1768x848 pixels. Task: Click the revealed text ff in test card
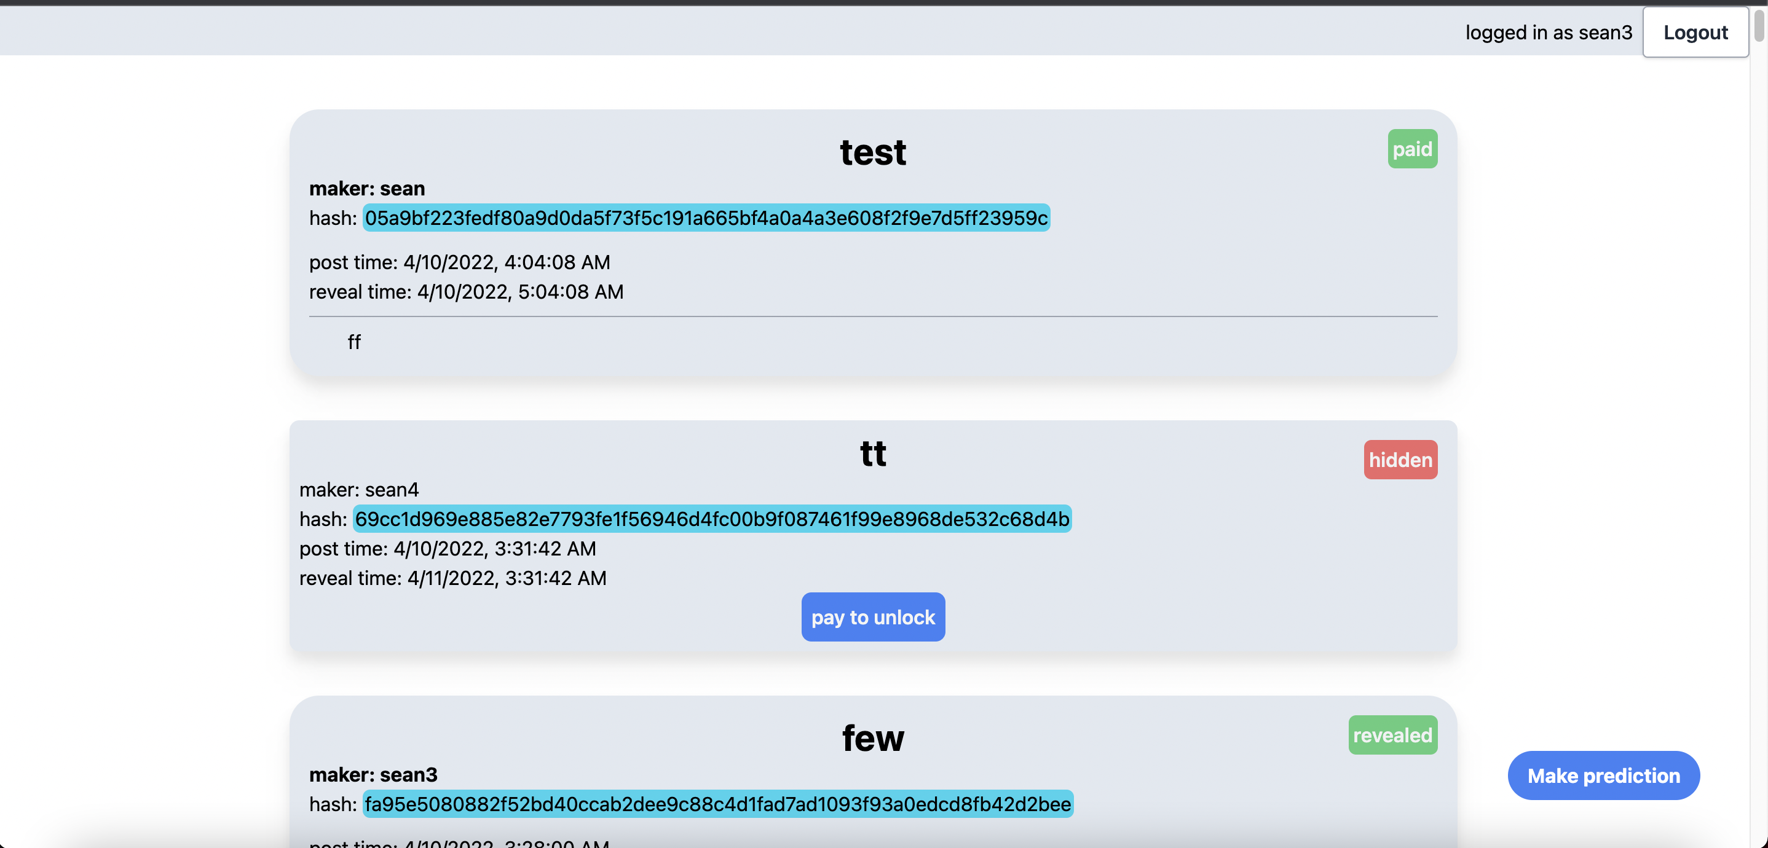click(353, 342)
